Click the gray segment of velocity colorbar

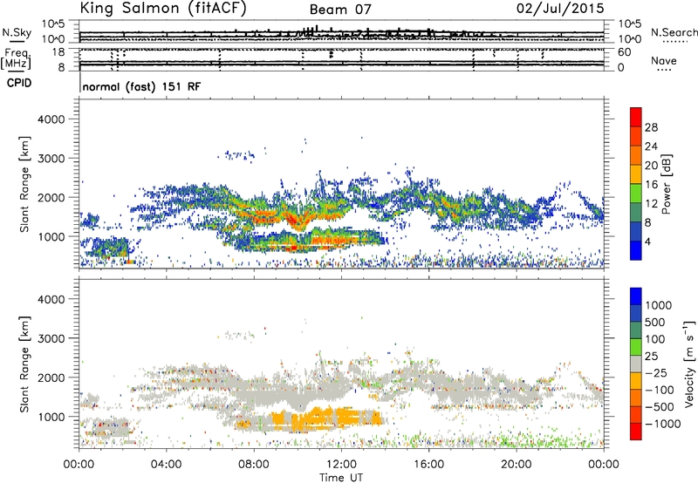click(636, 364)
